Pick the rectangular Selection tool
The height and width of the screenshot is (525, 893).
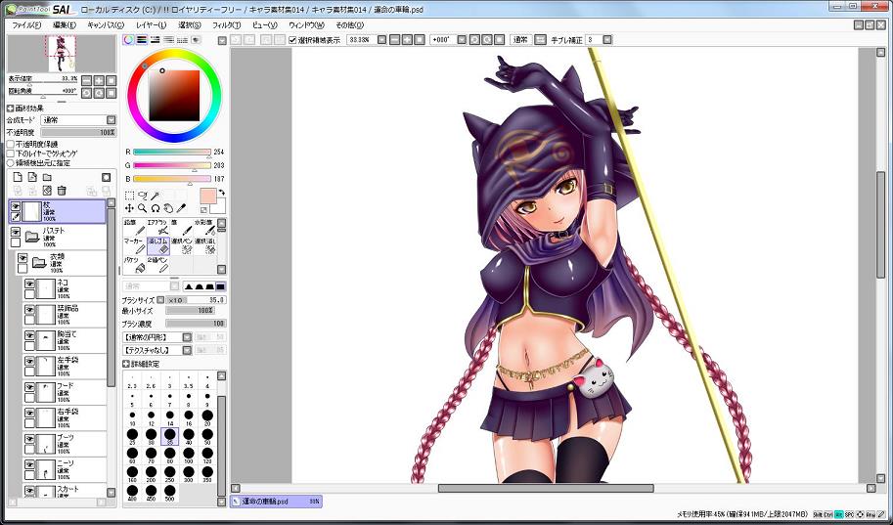pyautogui.click(x=129, y=196)
